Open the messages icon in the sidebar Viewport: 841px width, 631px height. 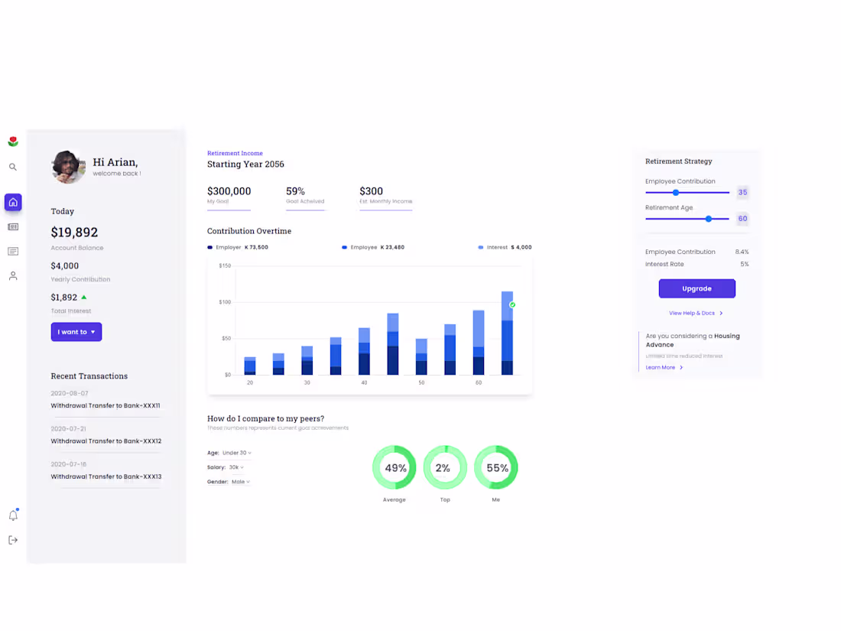[x=12, y=251]
